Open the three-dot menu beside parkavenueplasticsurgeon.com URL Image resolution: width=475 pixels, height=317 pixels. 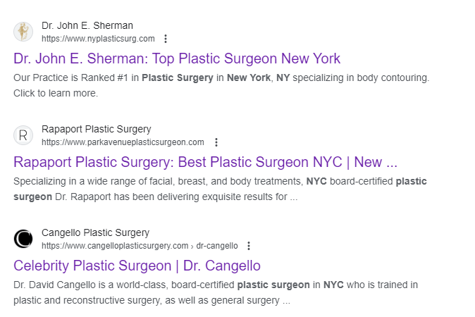216,142
